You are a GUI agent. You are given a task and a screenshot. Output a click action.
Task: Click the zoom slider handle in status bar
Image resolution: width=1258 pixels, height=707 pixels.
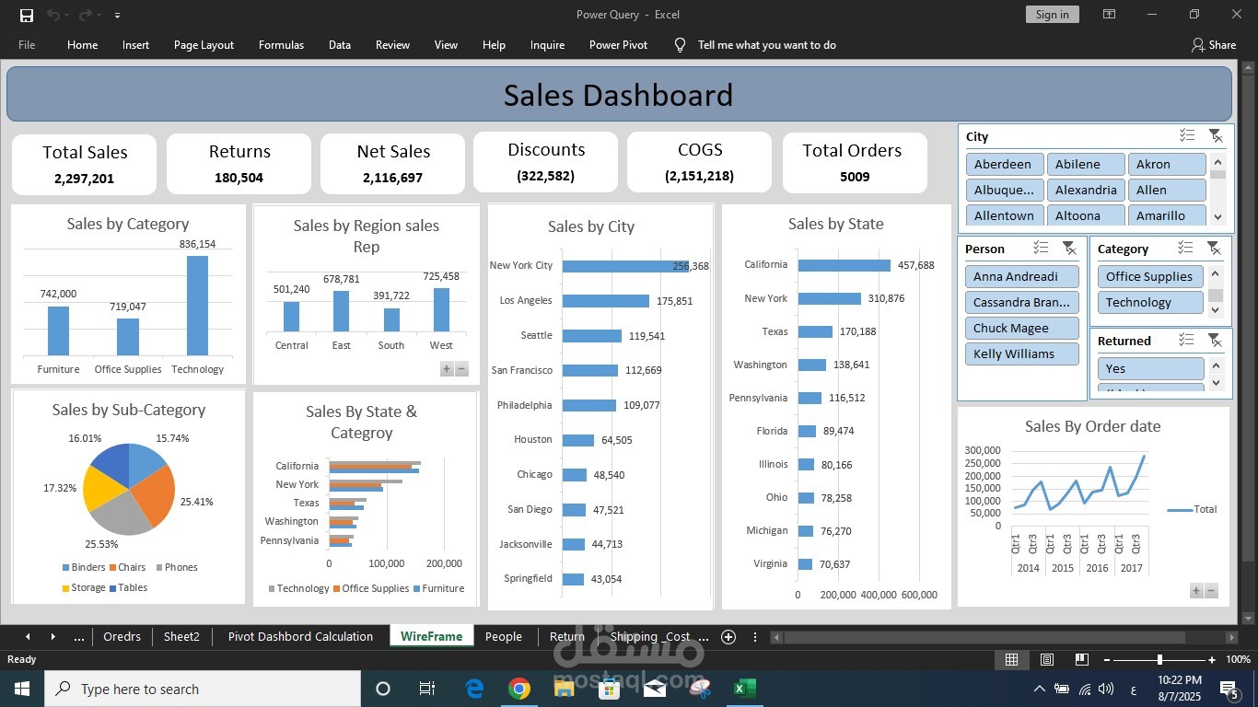pos(1159,659)
